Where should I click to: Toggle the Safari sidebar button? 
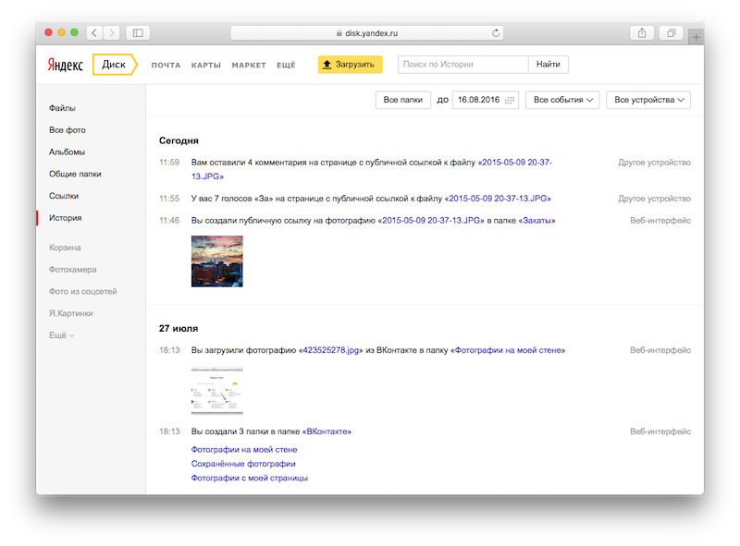click(x=138, y=32)
